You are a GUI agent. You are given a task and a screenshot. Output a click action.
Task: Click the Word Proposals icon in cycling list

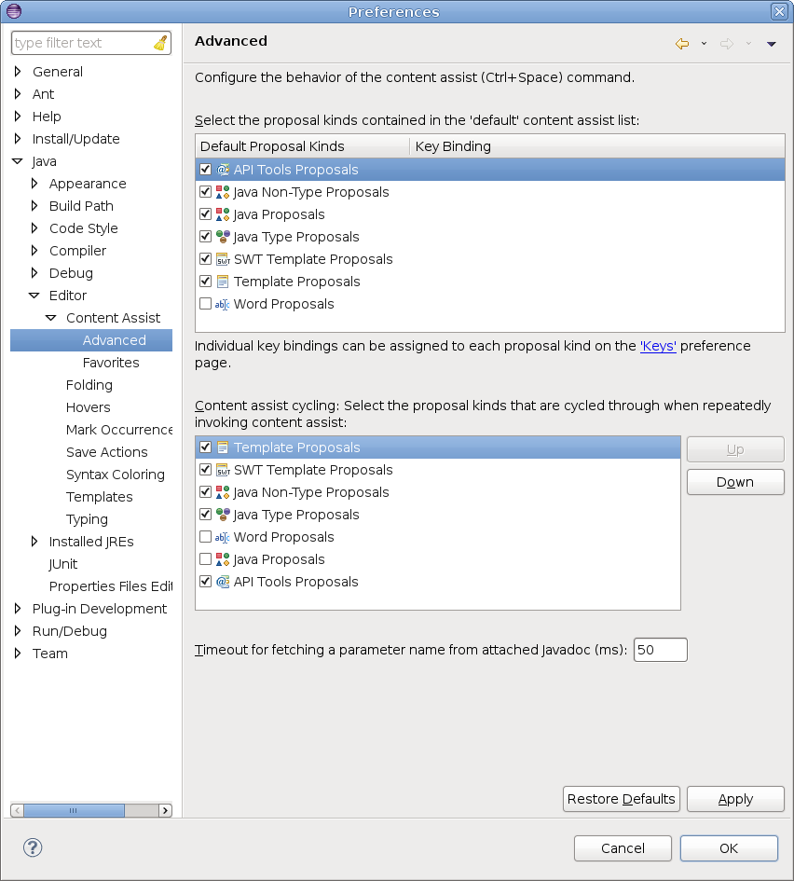coord(223,537)
